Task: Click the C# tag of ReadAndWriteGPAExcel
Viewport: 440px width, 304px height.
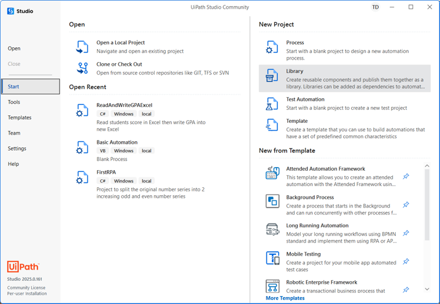Action: click(102, 114)
